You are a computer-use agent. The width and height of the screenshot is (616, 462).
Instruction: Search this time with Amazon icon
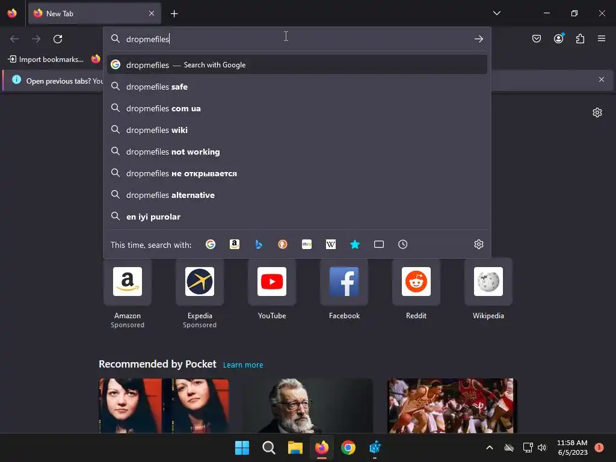(235, 244)
